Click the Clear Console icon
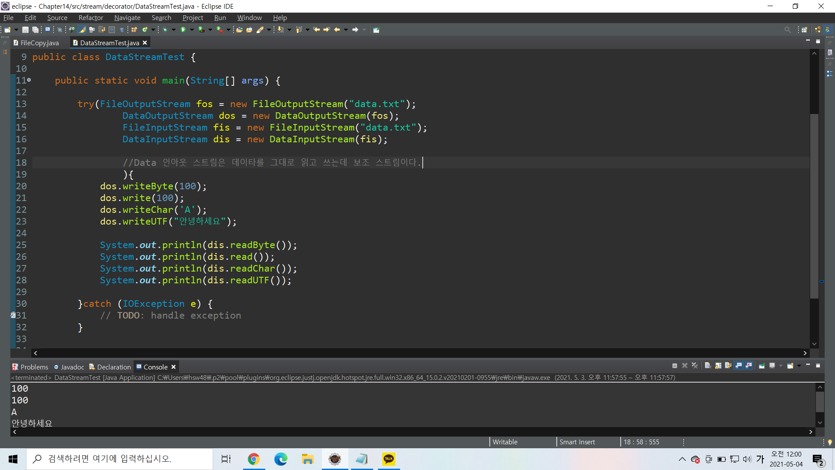 tap(708, 366)
